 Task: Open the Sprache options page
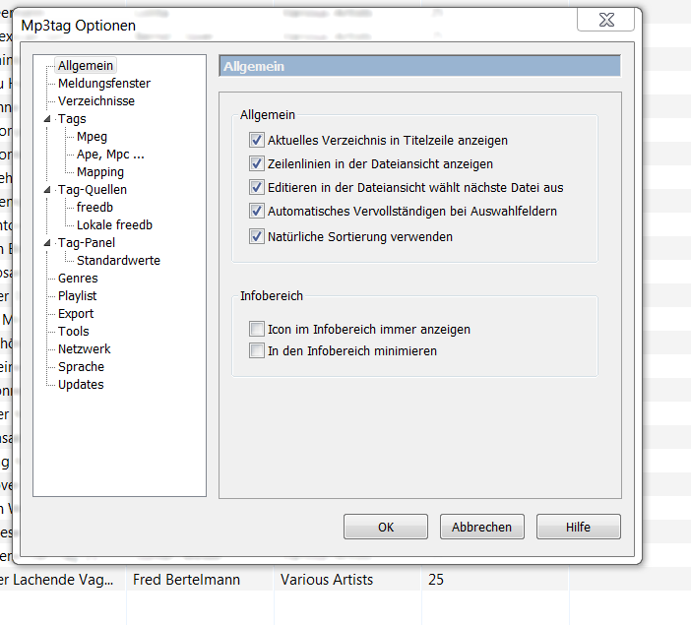[x=81, y=367]
